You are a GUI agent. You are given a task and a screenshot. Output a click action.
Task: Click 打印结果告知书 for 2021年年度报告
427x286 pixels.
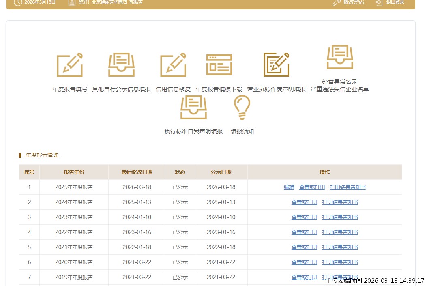click(x=340, y=247)
